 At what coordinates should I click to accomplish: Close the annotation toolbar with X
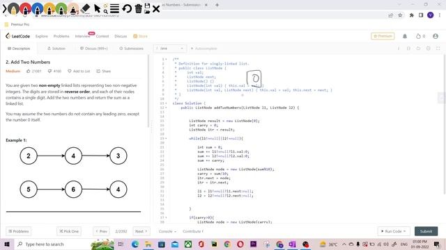(156, 9)
